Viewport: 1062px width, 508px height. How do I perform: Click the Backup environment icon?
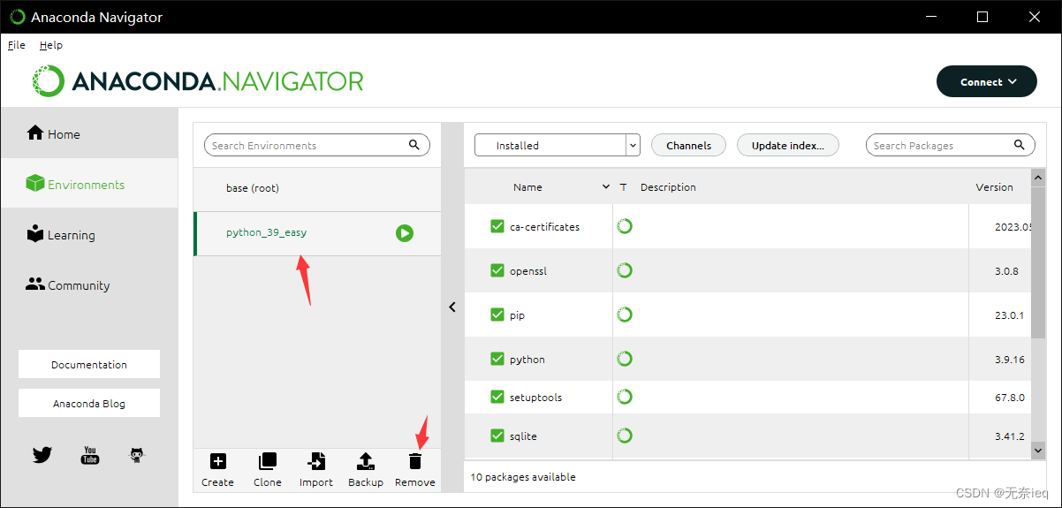[x=365, y=461]
